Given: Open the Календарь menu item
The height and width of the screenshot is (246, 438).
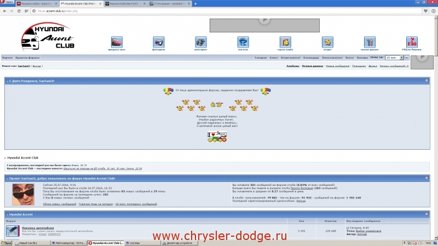Looking at the screenshot, I should coord(311,58).
